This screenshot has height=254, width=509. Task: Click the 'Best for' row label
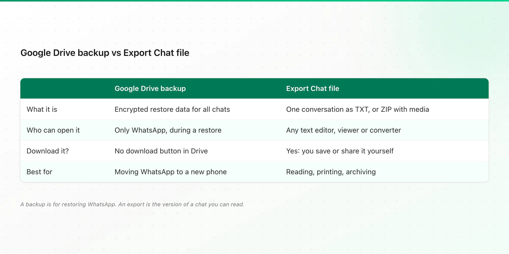(39, 172)
